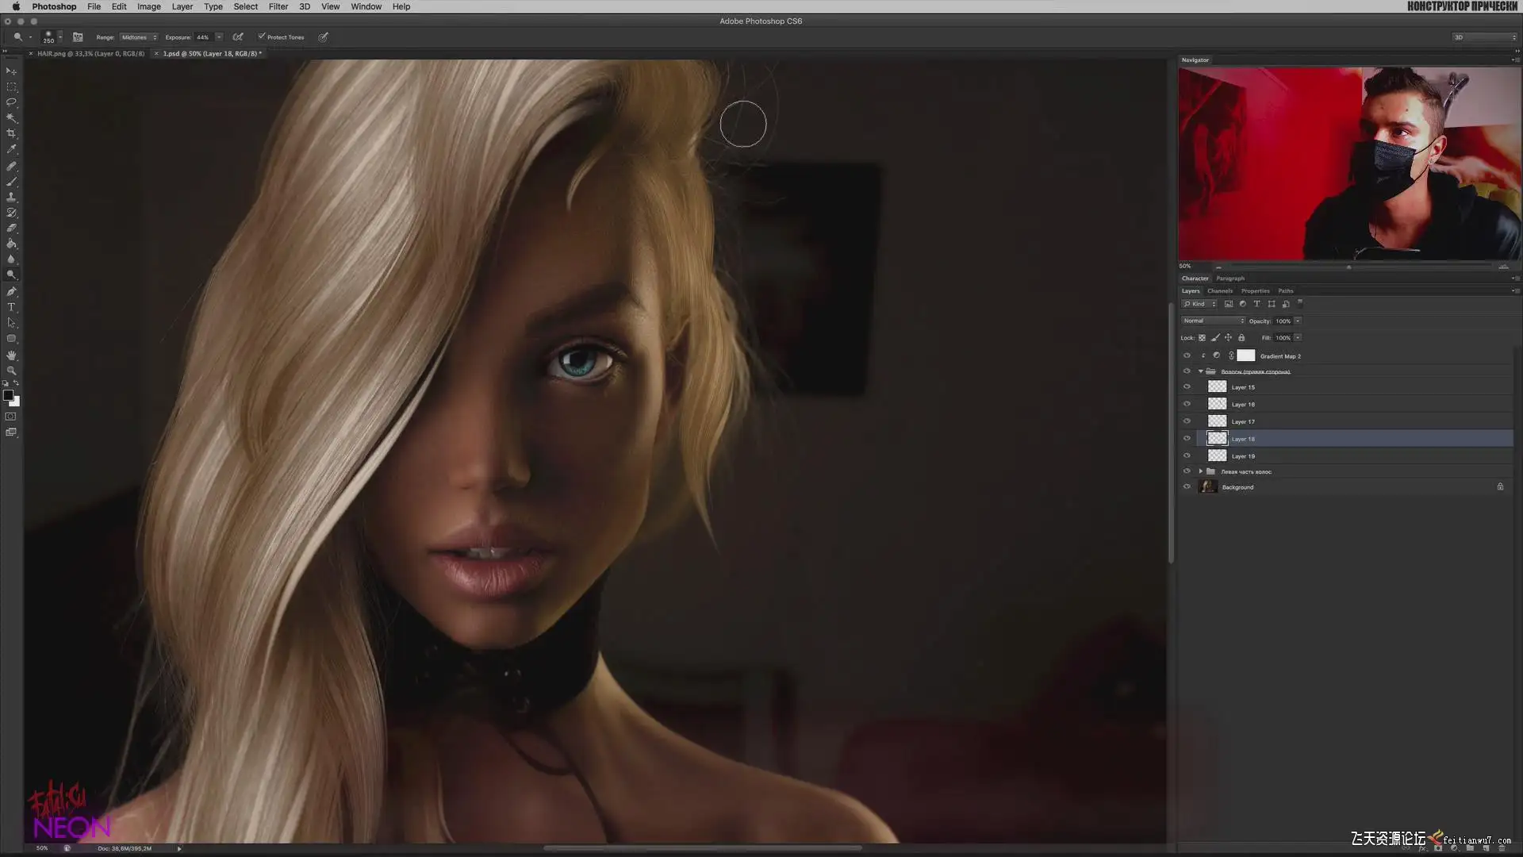Select the Lasso tool
Image resolution: width=1523 pixels, height=857 pixels.
click(x=11, y=102)
